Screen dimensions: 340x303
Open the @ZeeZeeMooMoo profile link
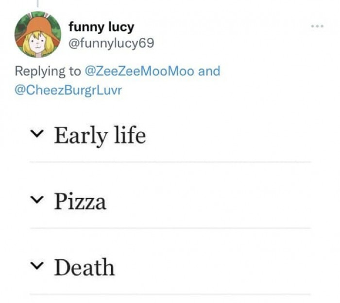(x=139, y=71)
